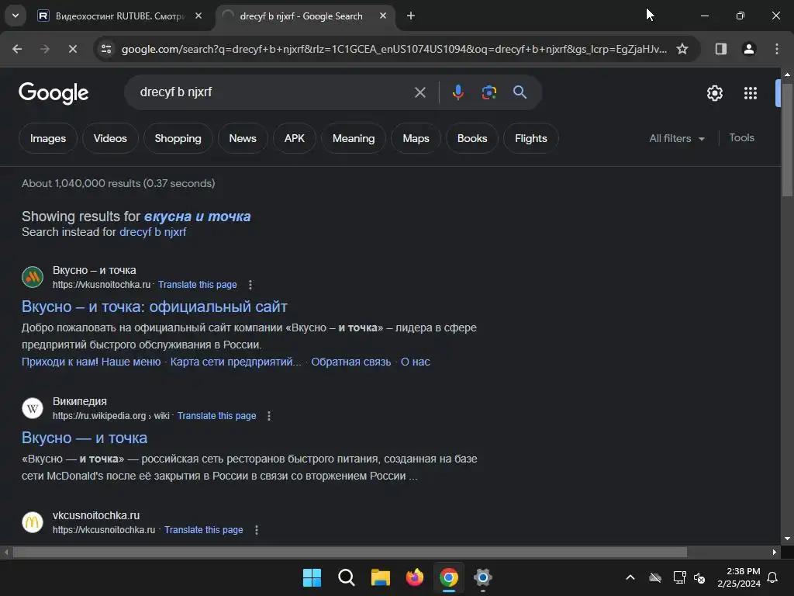Image resolution: width=794 pixels, height=596 pixels.
Task: Translate the vkusnoitochka.ru page
Action: click(198, 285)
